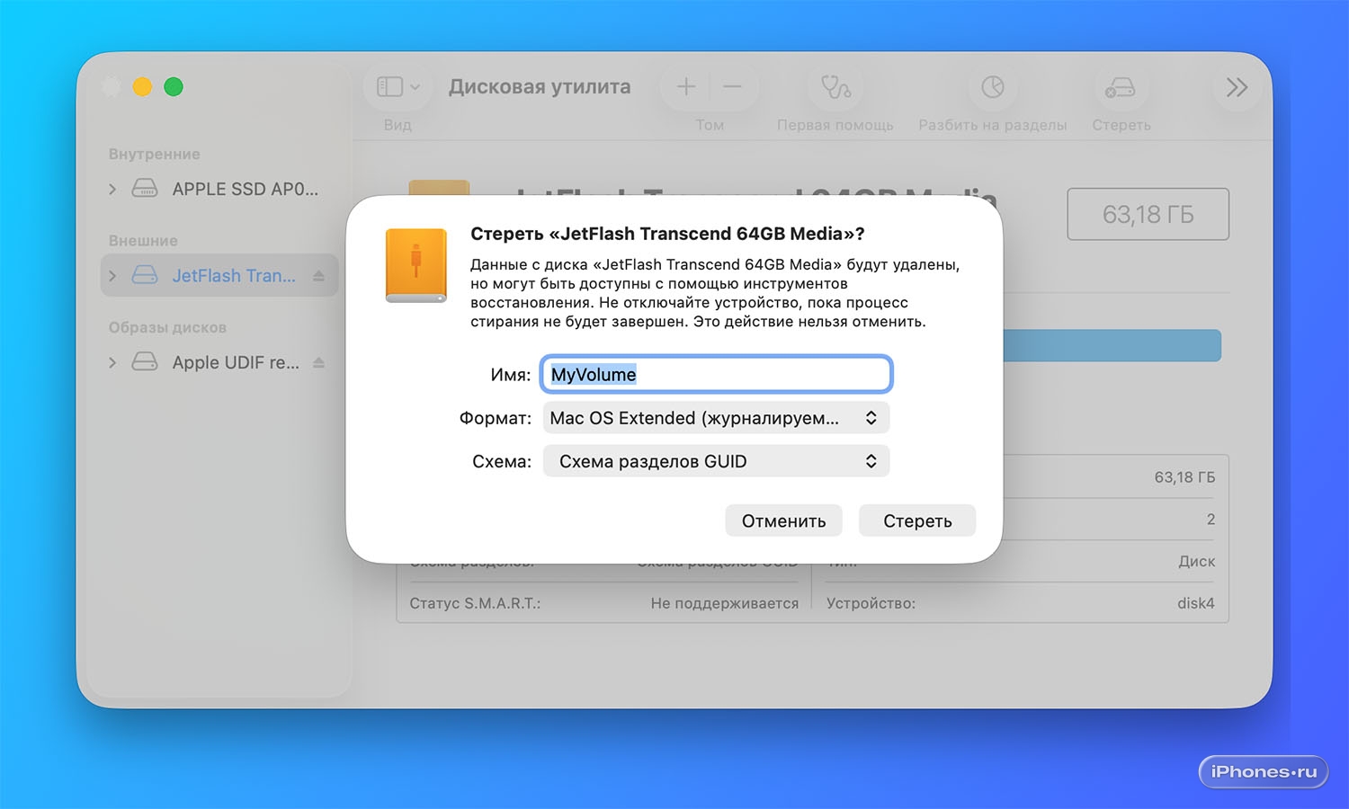Click the Дисковая утилита window title
Screen dimensions: 1349x809
pyautogui.click(x=540, y=87)
